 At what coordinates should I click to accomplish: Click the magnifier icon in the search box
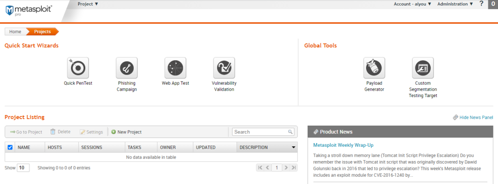pos(290,132)
